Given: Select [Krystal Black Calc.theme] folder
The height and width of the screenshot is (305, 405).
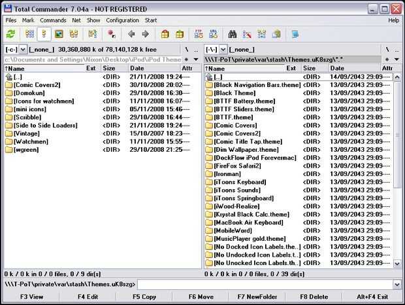Looking at the screenshot, I should pos(299,214).
